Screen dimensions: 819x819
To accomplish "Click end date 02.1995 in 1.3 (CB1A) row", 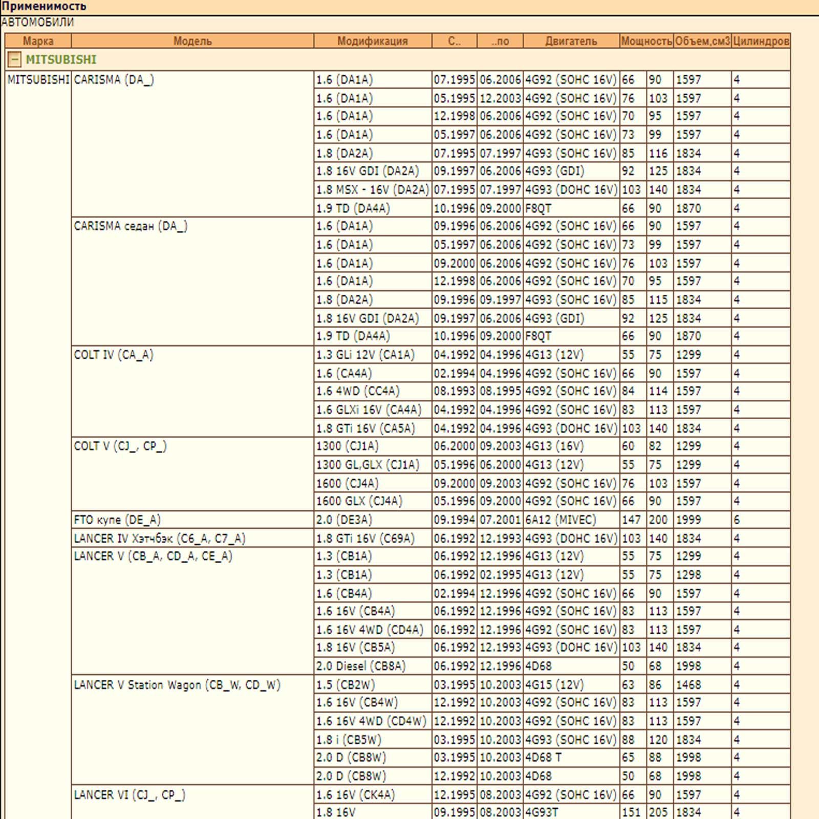I will [x=500, y=575].
